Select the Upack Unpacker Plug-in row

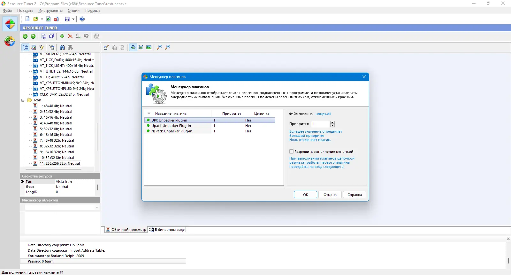pyautogui.click(x=210, y=126)
